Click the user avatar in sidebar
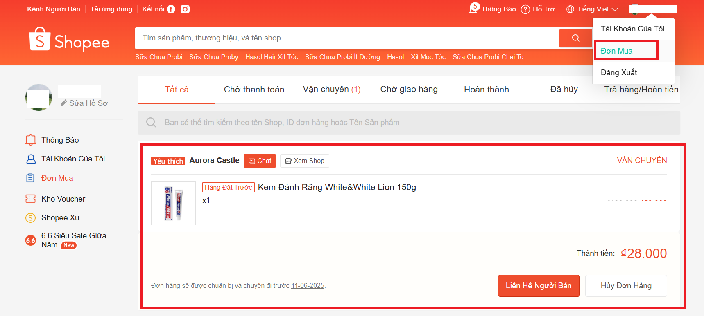The image size is (704, 316). click(x=38, y=97)
